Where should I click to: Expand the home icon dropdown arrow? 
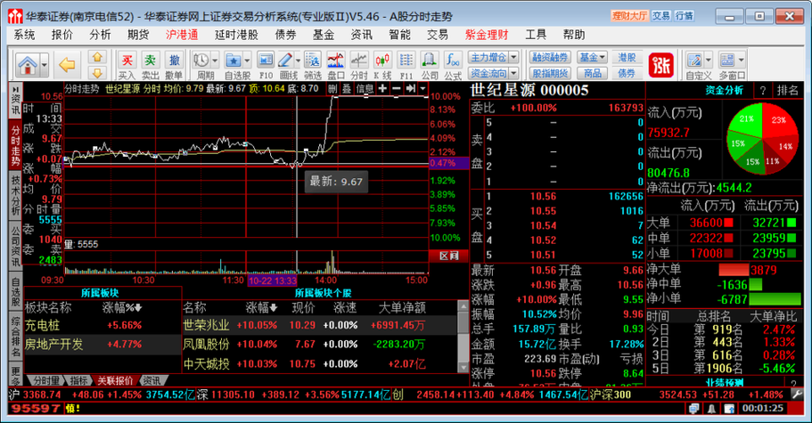(x=44, y=65)
